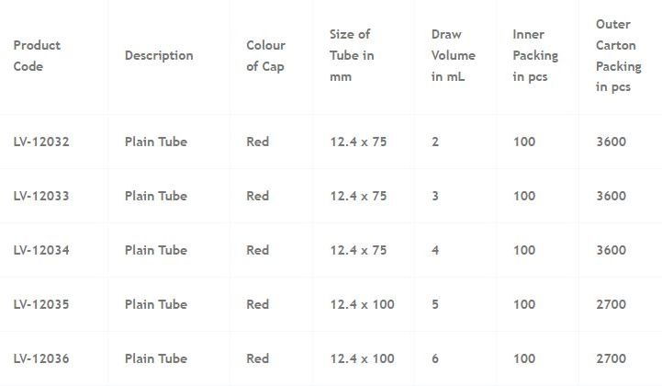Click Plain Tube description for LV-12032

pos(155,142)
